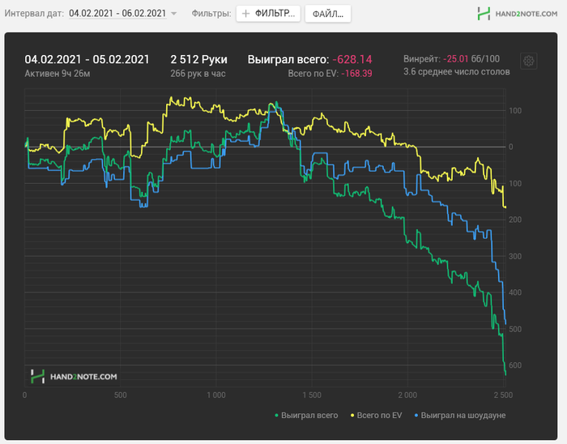Click the yellow legend dot for Всего по EV
Image resolution: width=567 pixels, height=444 pixels.
[x=352, y=416]
